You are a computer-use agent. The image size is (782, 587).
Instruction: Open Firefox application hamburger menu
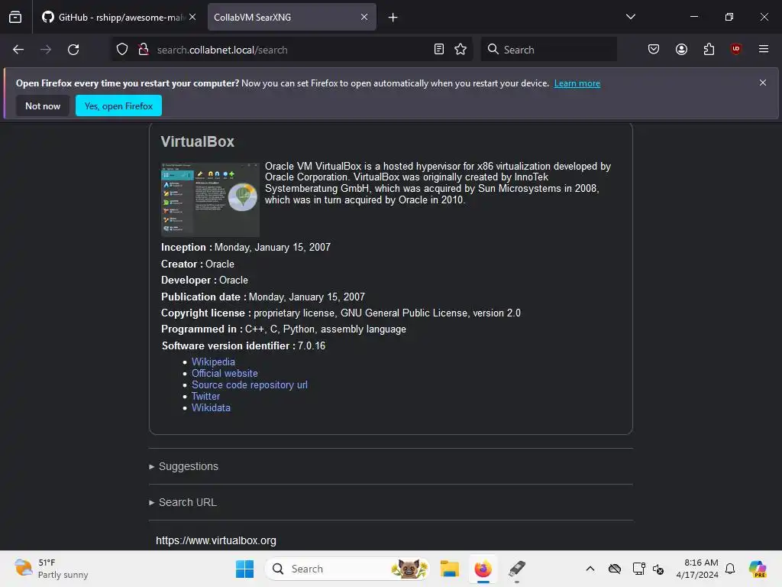click(x=763, y=49)
